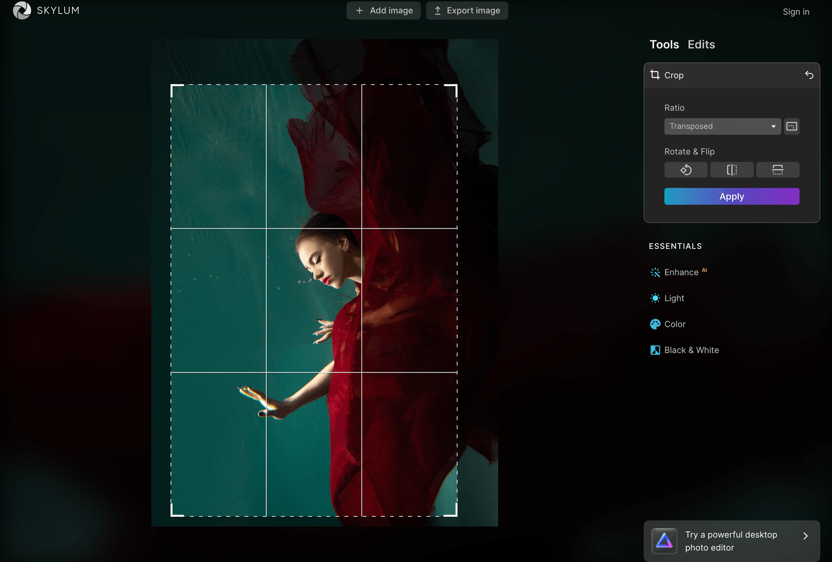Reset Crop edits with the undo icon

tap(809, 75)
